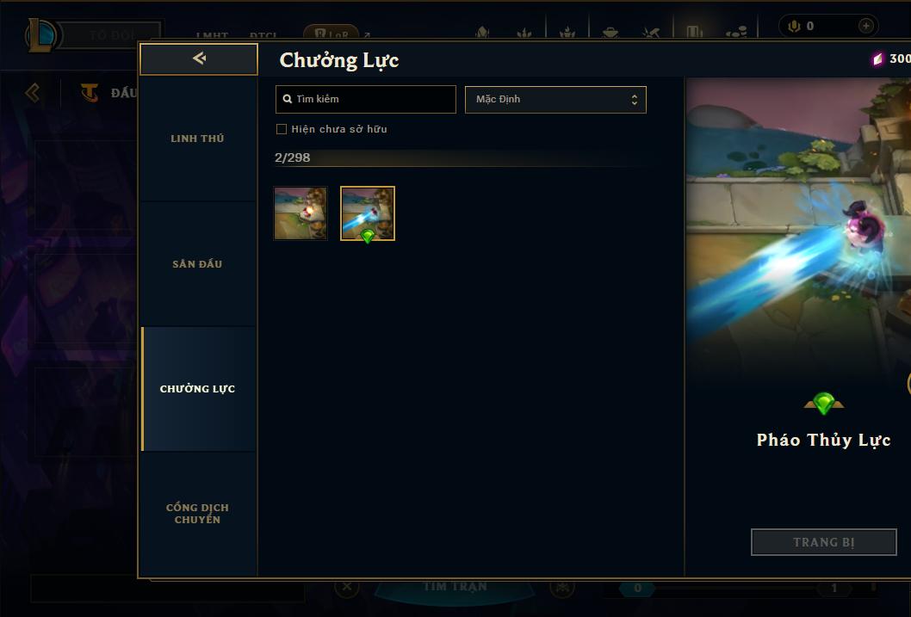This screenshot has height=617, width=911.
Task: Select the Pháo Thủy Lực boom thumbnail
Action: pos(367,213)
